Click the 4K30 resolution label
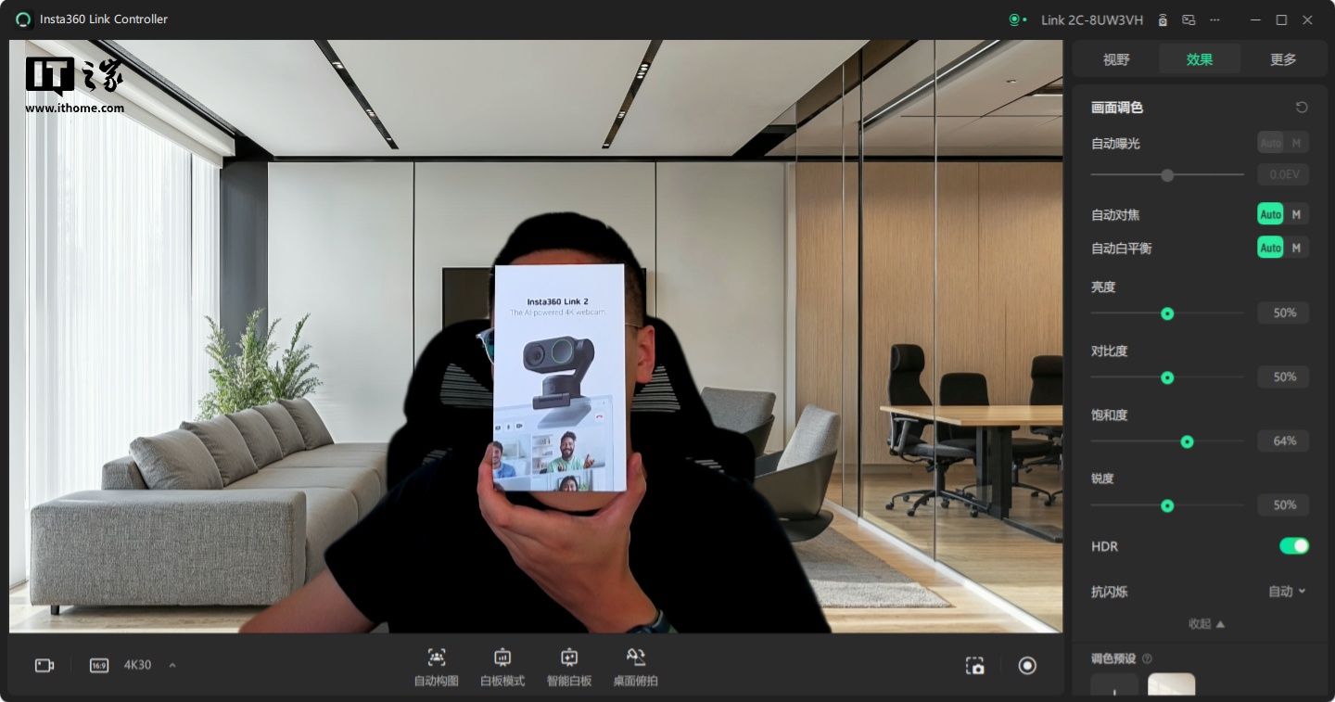 [137, 665]
